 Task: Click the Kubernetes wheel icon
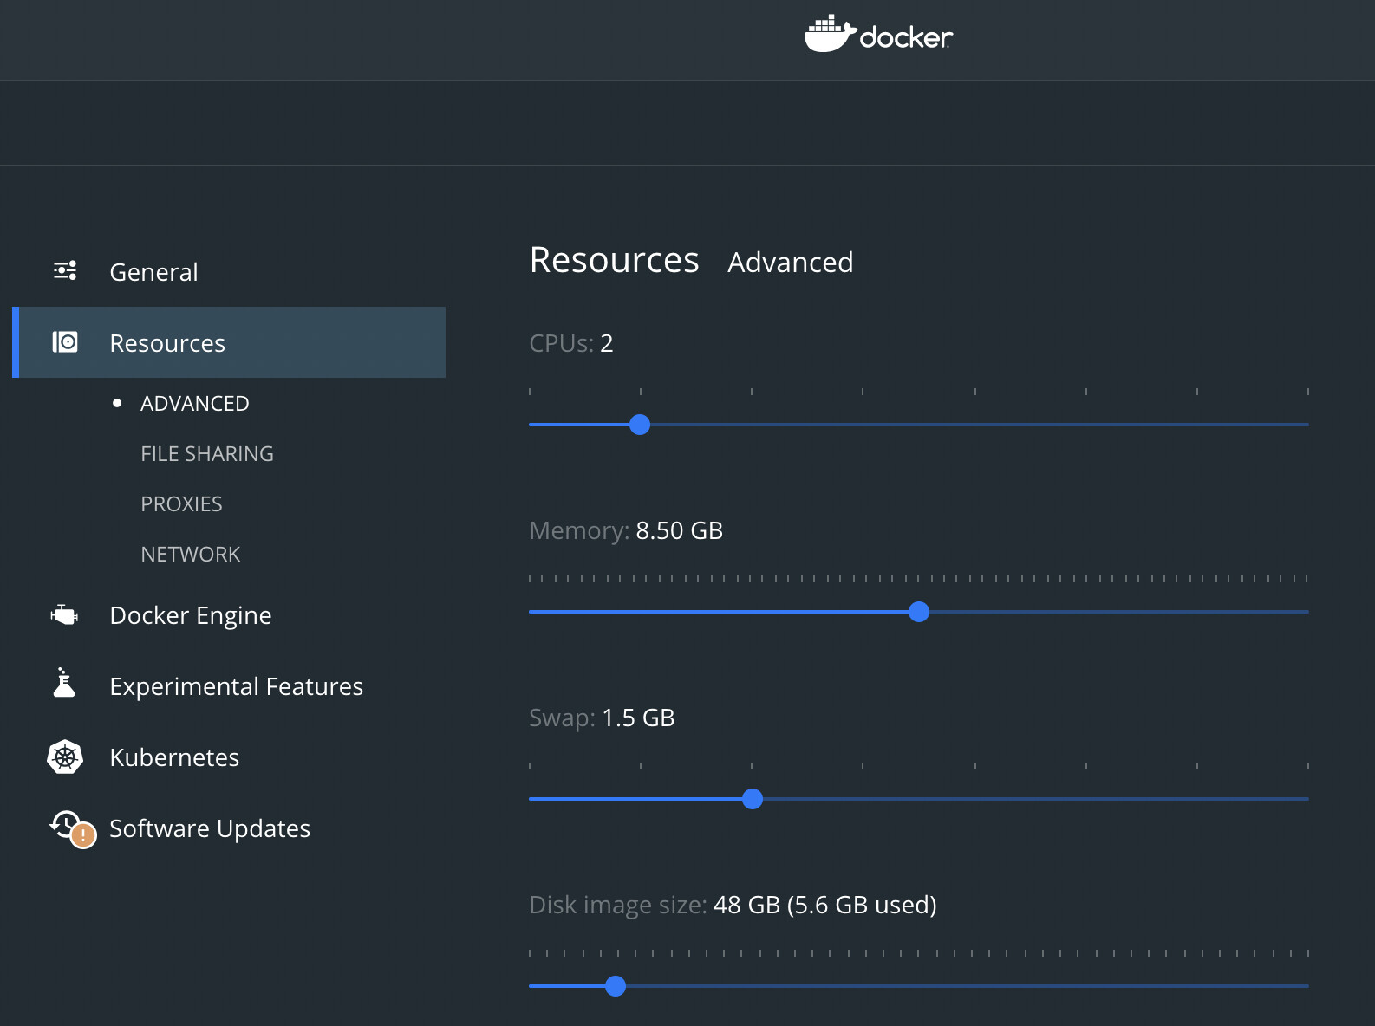point(65,757)
